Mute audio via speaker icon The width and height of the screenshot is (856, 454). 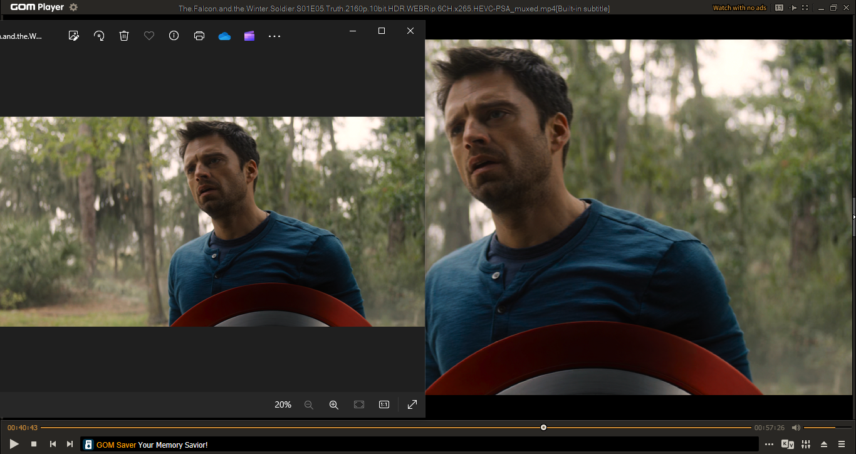click(x=796, y=428)
